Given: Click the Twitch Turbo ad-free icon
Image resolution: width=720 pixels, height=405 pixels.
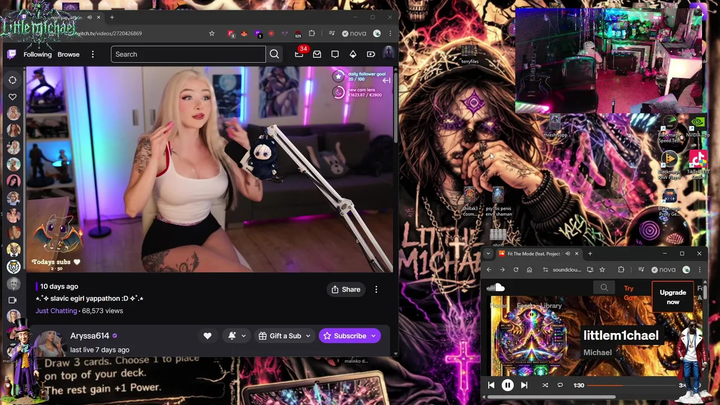Looking at the screenshot, I should click(371, 54).
